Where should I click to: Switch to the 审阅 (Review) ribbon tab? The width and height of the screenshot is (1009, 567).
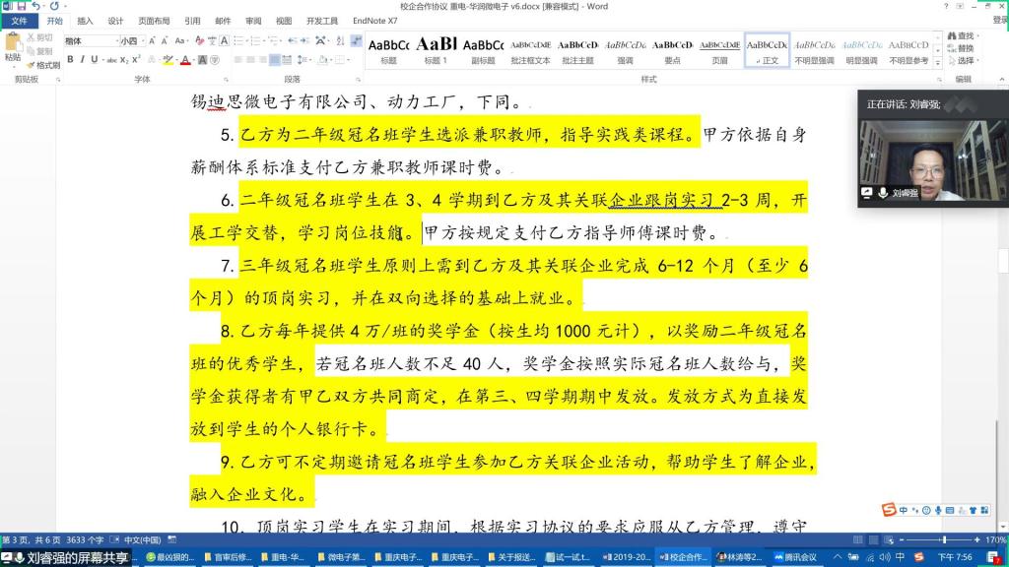[x=253, y=21]
